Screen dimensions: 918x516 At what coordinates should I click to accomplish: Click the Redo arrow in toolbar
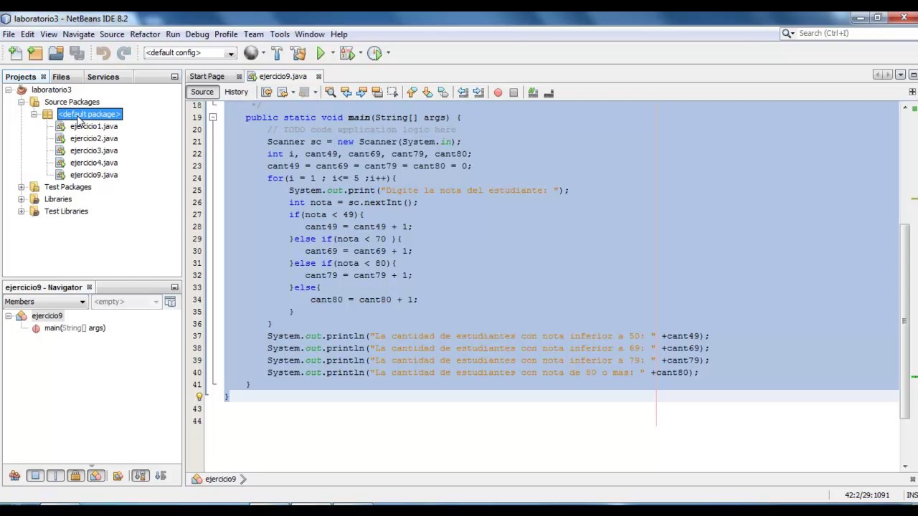[124, 53]
